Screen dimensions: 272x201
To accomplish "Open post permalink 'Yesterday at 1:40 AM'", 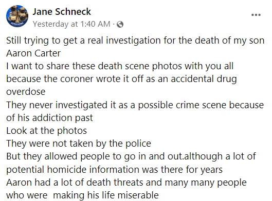I will tap(71, 24).
